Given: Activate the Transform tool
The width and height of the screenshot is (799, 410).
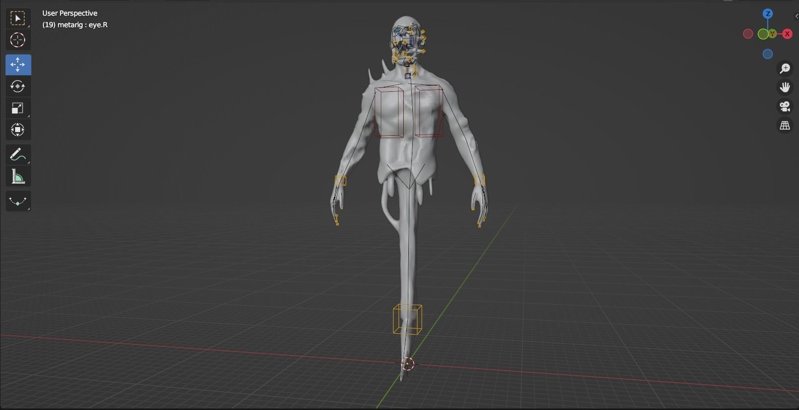Looking at the screenshot, I should (18, 130).
